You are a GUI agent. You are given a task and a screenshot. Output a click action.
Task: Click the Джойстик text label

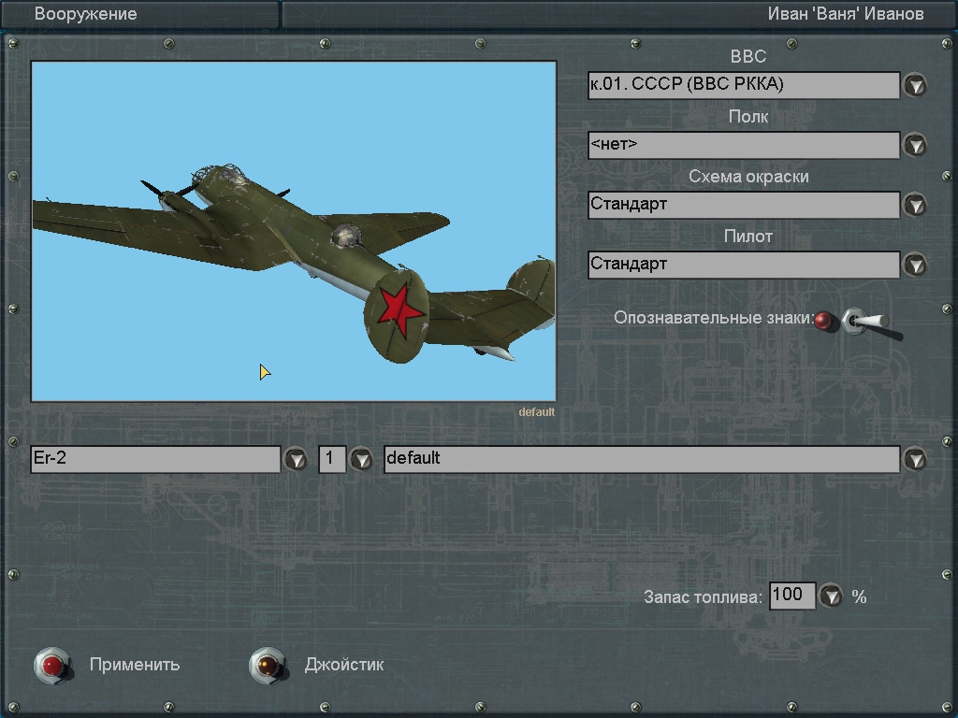[343, 665]
